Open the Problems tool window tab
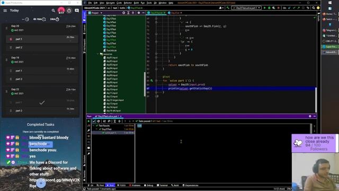Screen dimensions: 339x191 (135, 185)
